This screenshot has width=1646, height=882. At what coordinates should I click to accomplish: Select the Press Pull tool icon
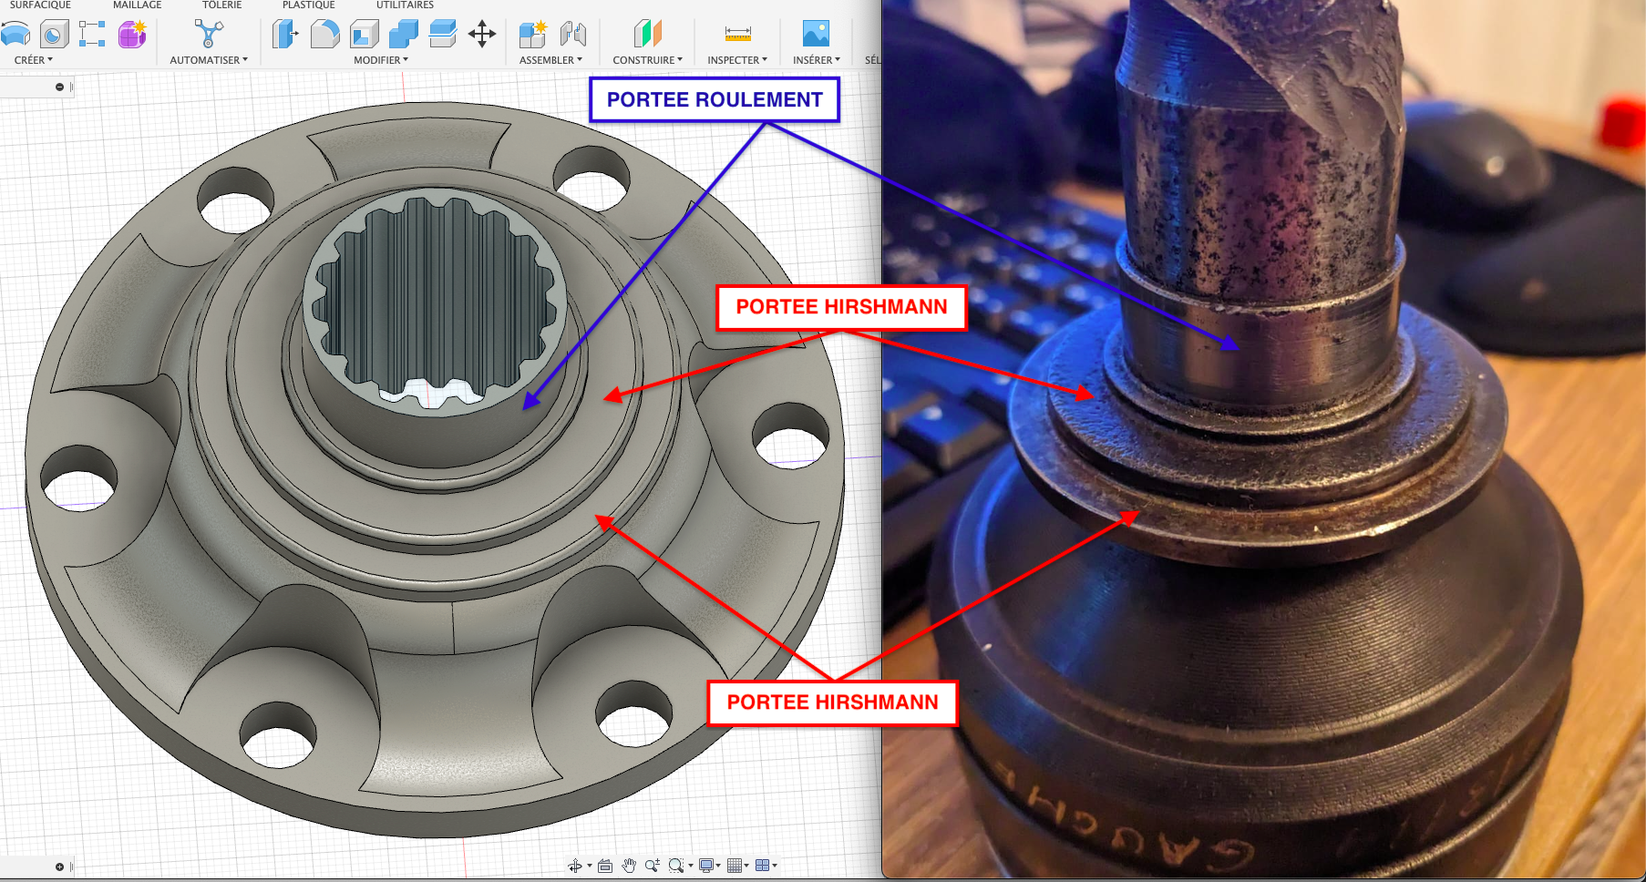coord(285,35)
